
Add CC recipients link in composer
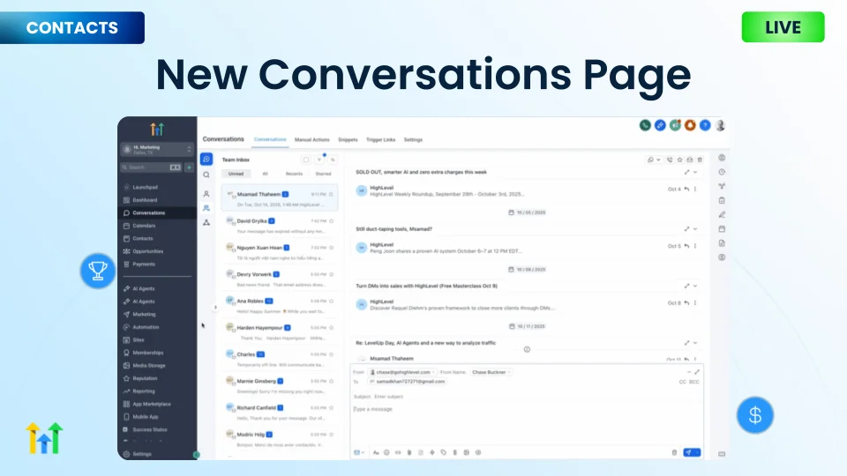coord(682,382)
